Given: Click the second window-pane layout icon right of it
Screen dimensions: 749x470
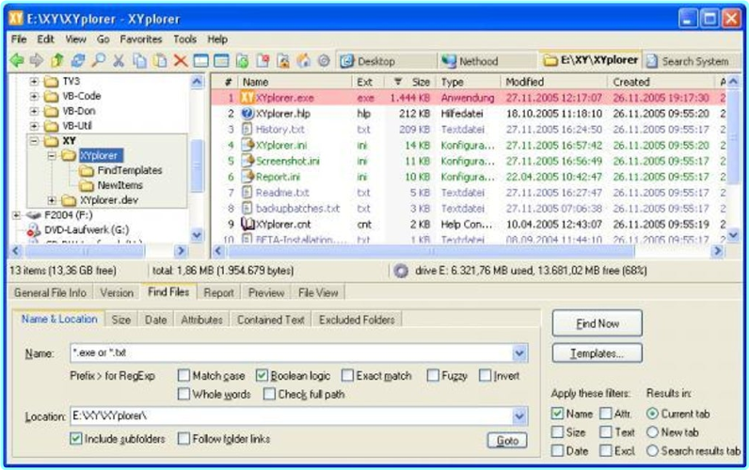Looking at the screenshot, I should [x=221, y=60].
